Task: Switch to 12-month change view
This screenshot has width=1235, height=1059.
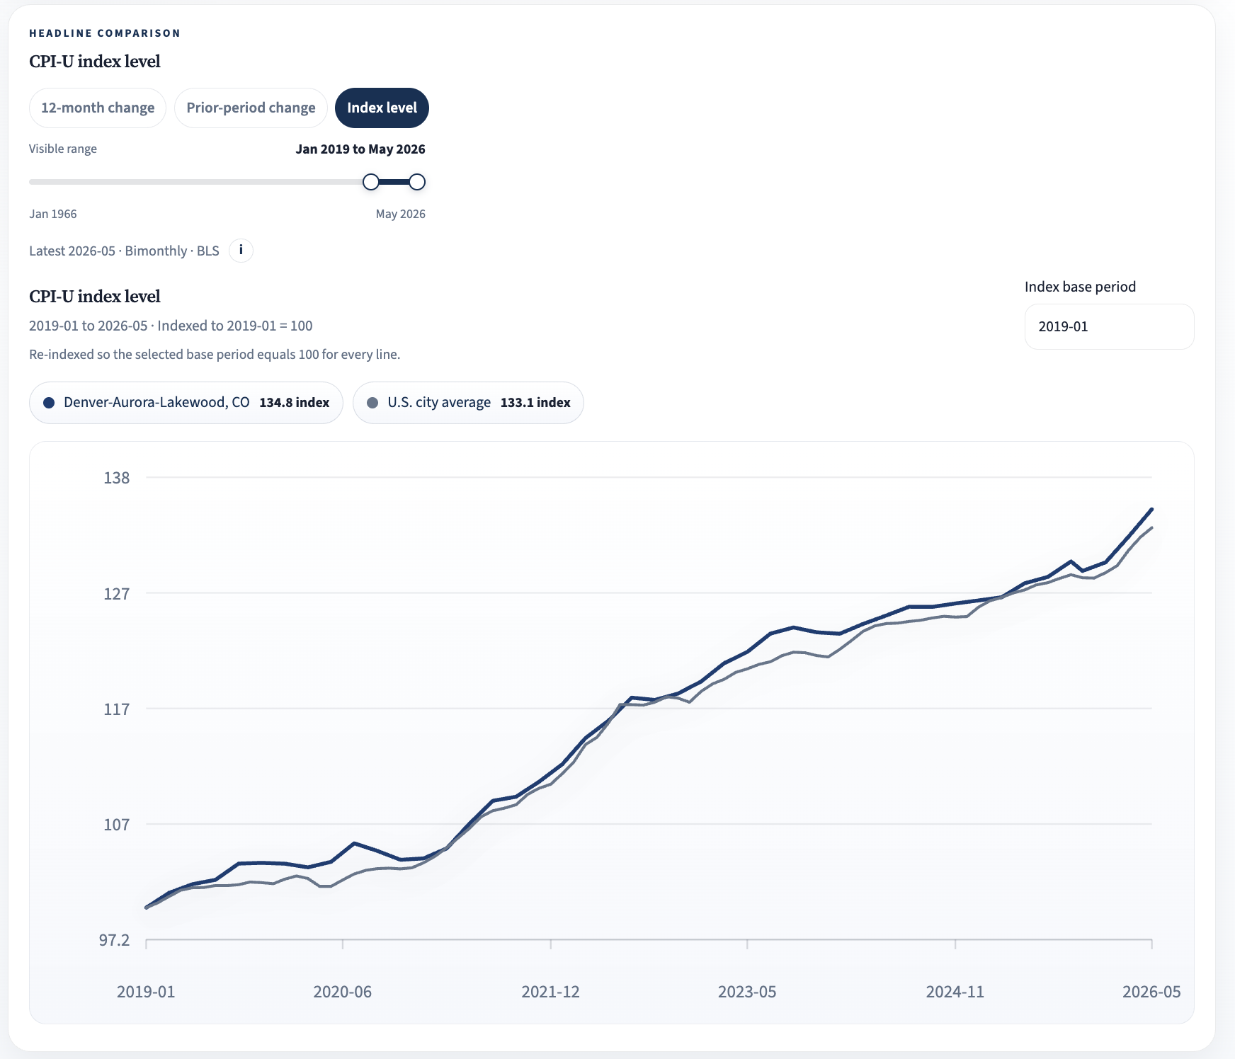Action: tap(98, 108)
